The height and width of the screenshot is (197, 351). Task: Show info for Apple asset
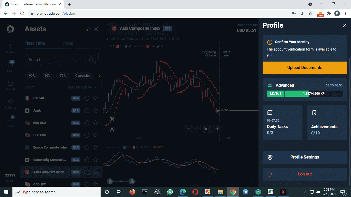click(x=87, y=111)
